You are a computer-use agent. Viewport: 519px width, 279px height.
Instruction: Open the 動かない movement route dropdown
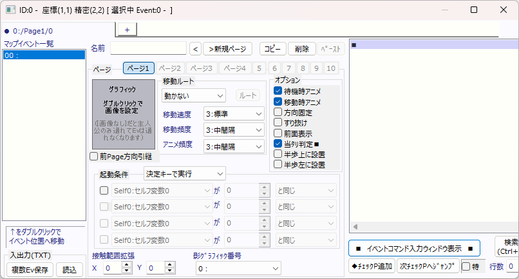tap(194, 96)
